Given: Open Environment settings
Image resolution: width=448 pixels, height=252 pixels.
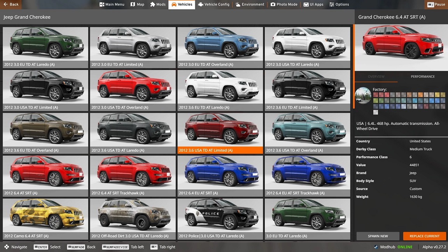Looking at the screenshot, I should [250, 4].
